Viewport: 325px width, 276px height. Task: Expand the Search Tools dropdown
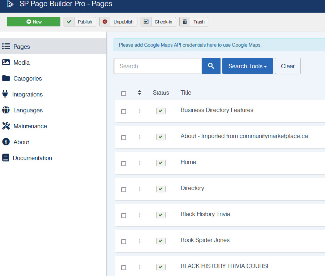(247, 66)
